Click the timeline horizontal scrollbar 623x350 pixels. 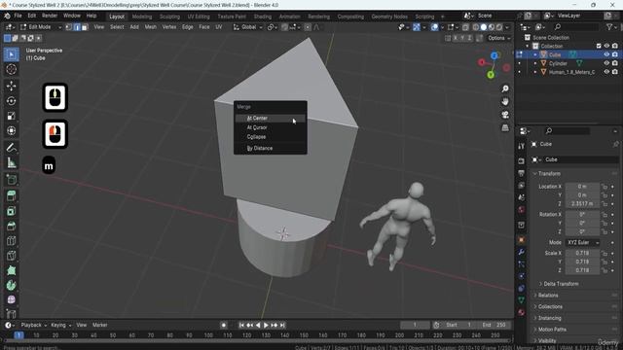tap(256, 340)
